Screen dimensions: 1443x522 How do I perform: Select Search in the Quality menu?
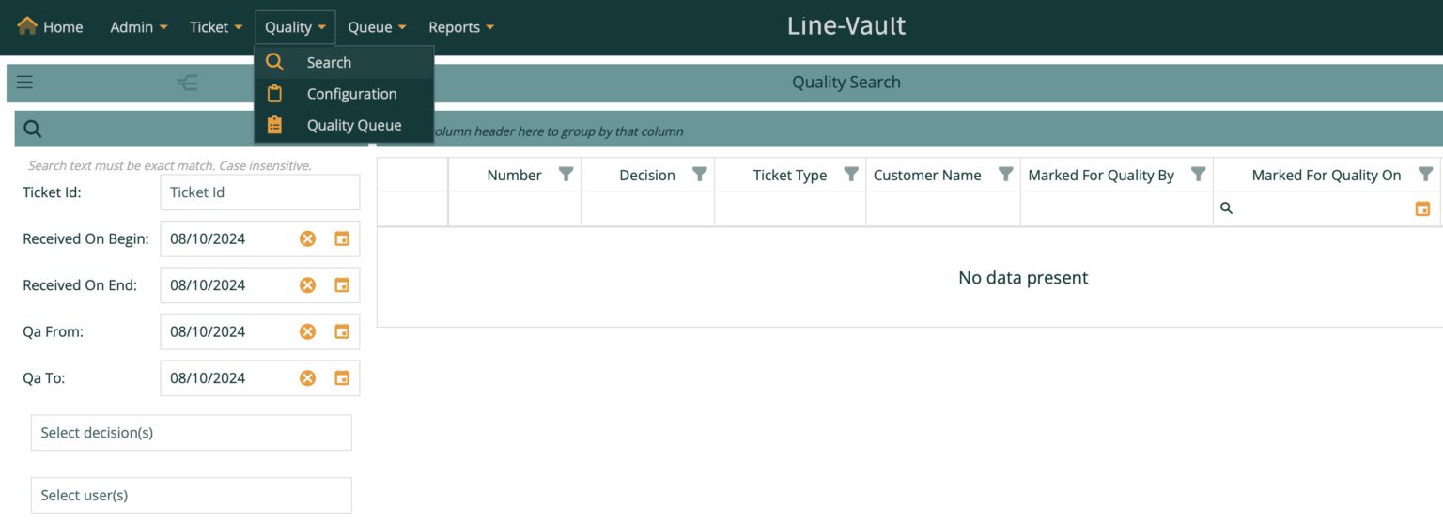coord(329,63)
